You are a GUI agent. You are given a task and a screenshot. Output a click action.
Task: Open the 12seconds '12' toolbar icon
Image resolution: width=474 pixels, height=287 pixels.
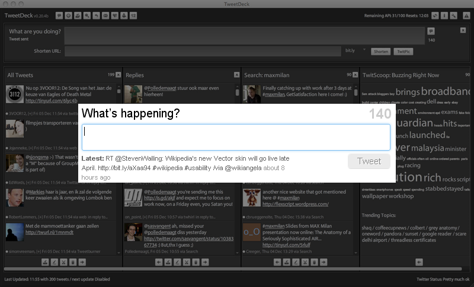[x=133, y=15]
